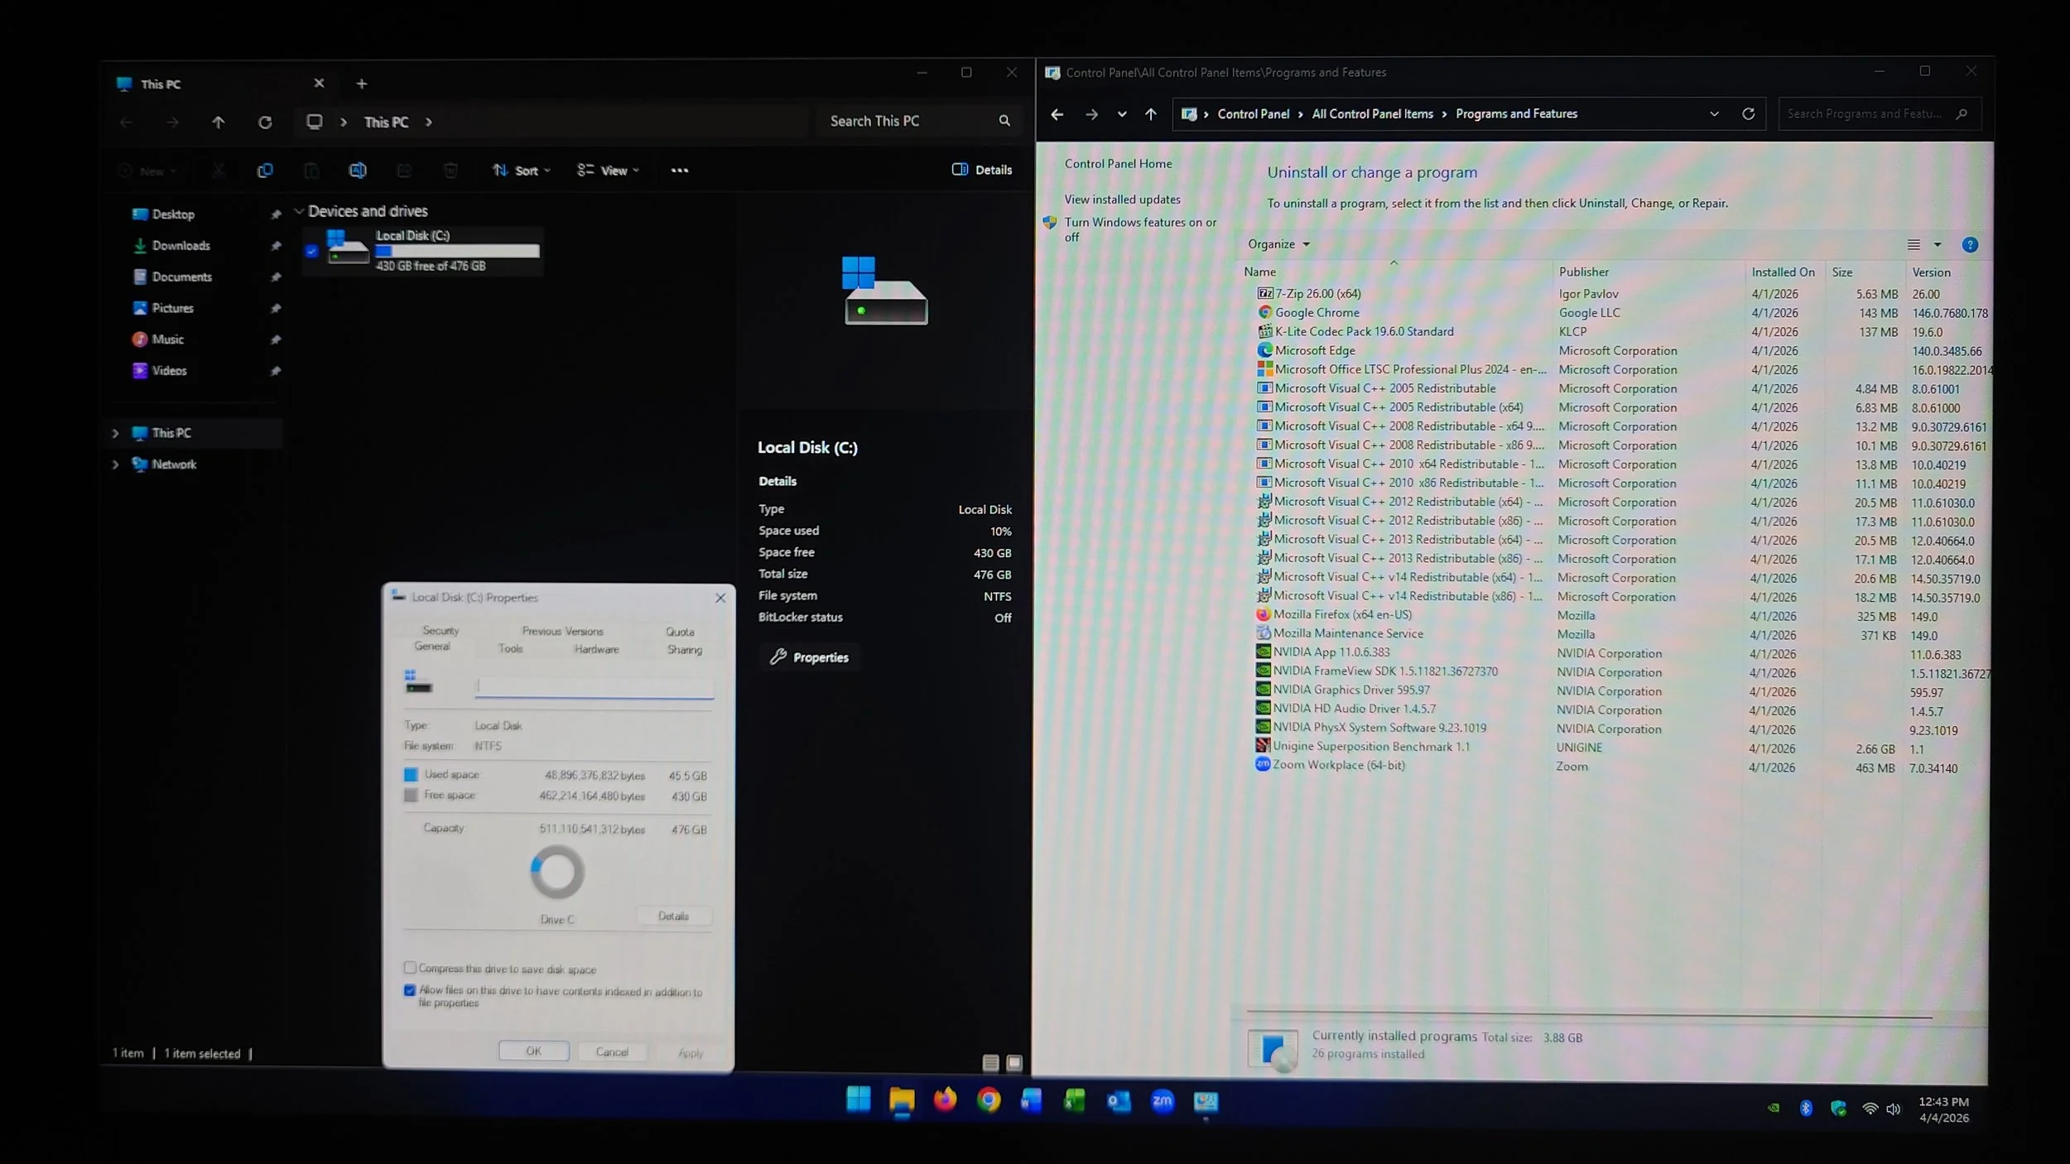
Task: Click the Properties button in details pane
Action: [x=810, y=657]
